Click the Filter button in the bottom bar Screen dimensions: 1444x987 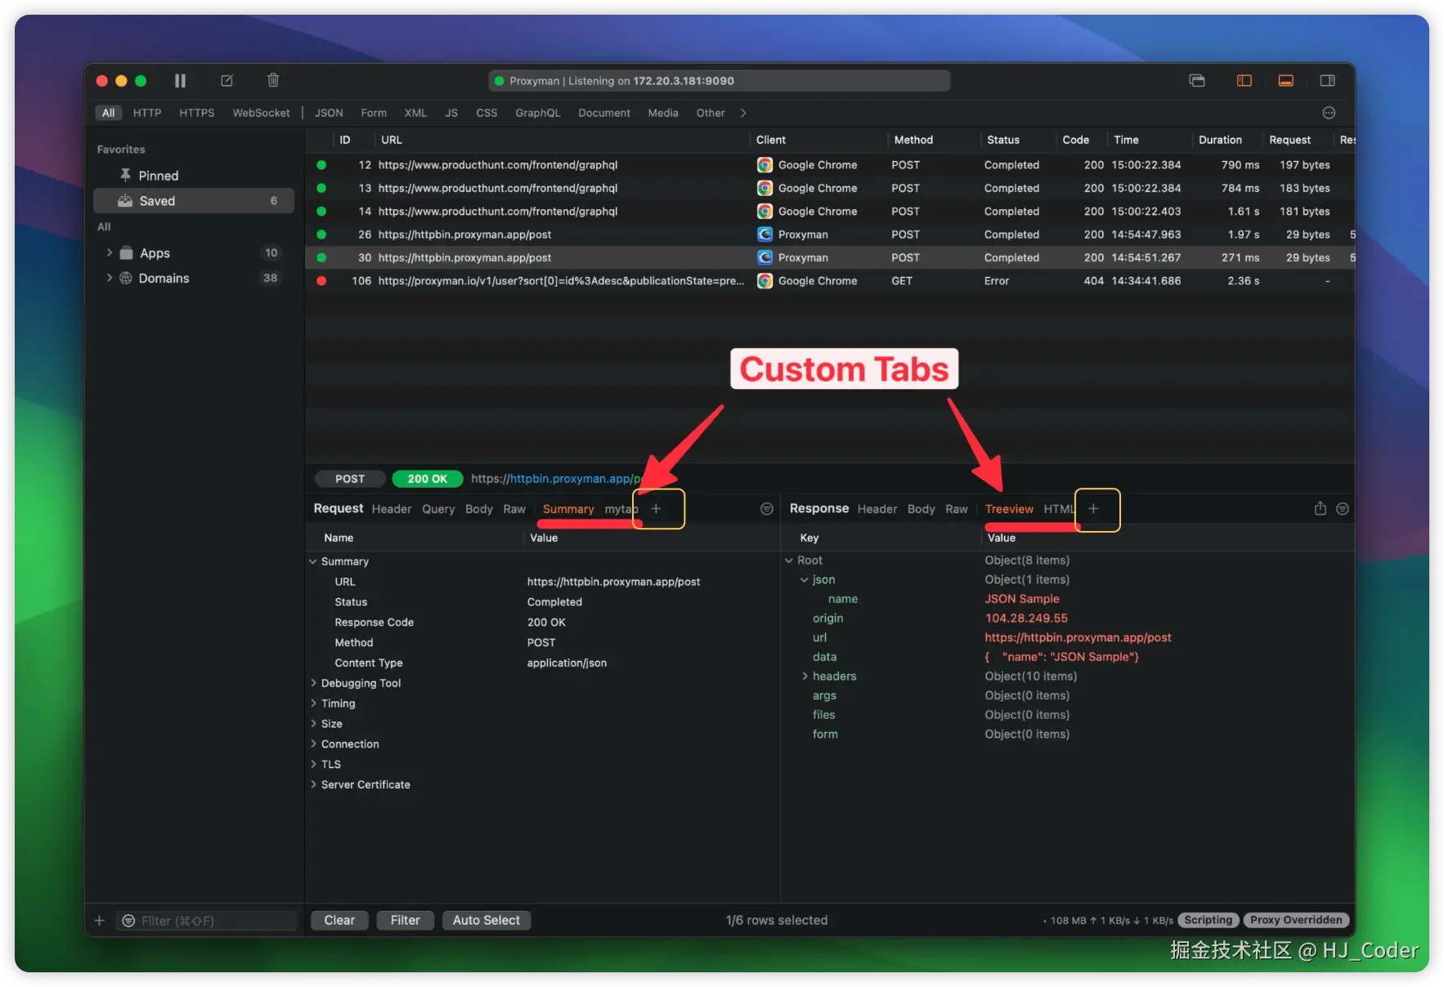click(x=405, y=921)
